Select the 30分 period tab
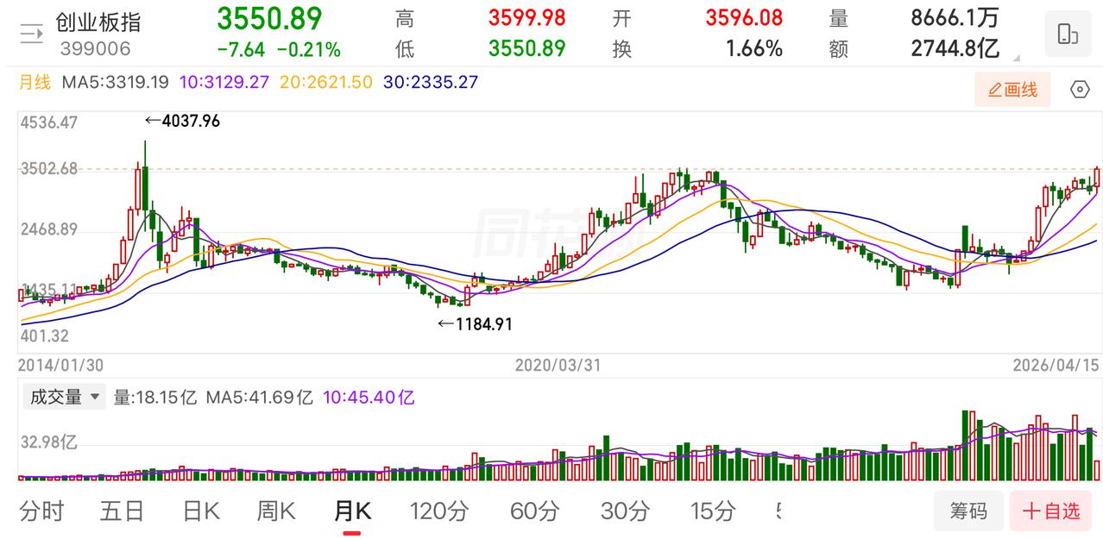The width and height of the screenshot is (1103, 539). click(x=625, y=511)
